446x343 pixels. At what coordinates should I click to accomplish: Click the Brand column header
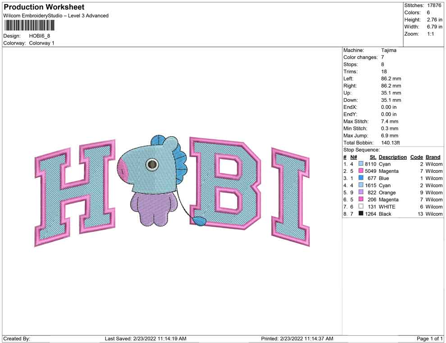tap(433, 157)
